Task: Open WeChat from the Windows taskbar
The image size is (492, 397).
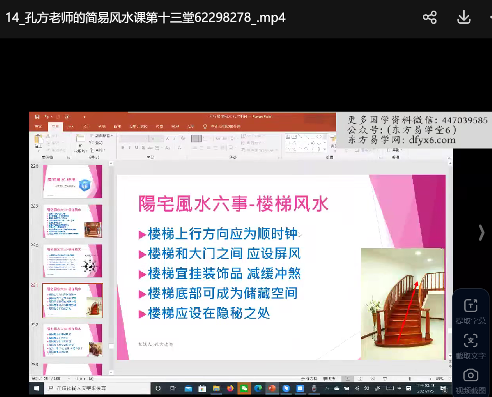Action: point(244,388)
